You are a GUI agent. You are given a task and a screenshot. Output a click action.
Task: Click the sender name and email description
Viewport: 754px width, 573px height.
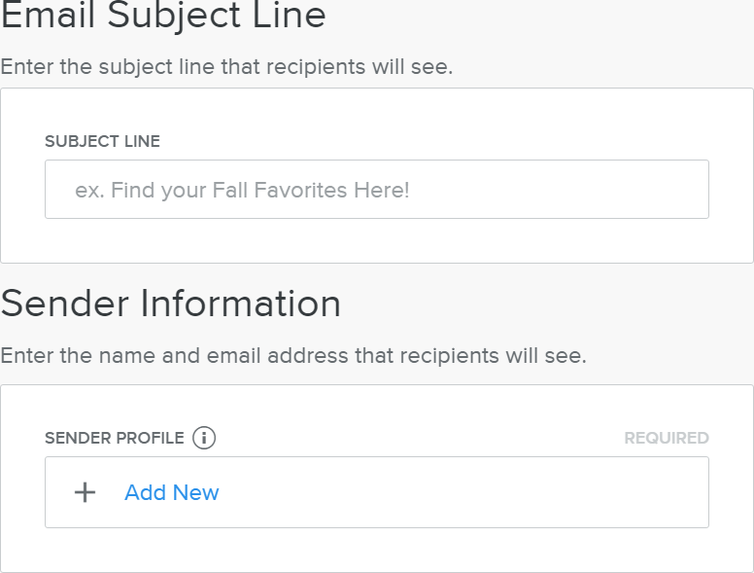coord(292,355)
